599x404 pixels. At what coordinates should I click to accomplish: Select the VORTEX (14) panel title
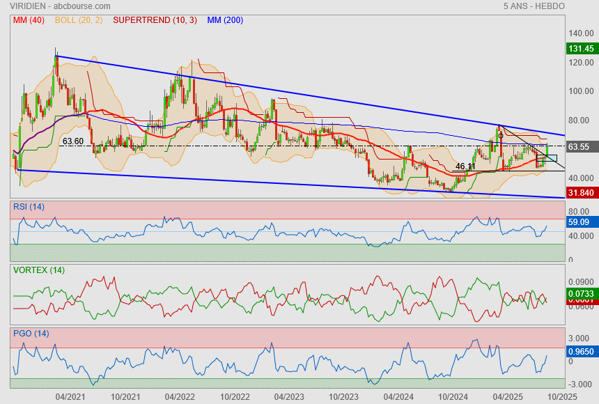click(38, 270)
